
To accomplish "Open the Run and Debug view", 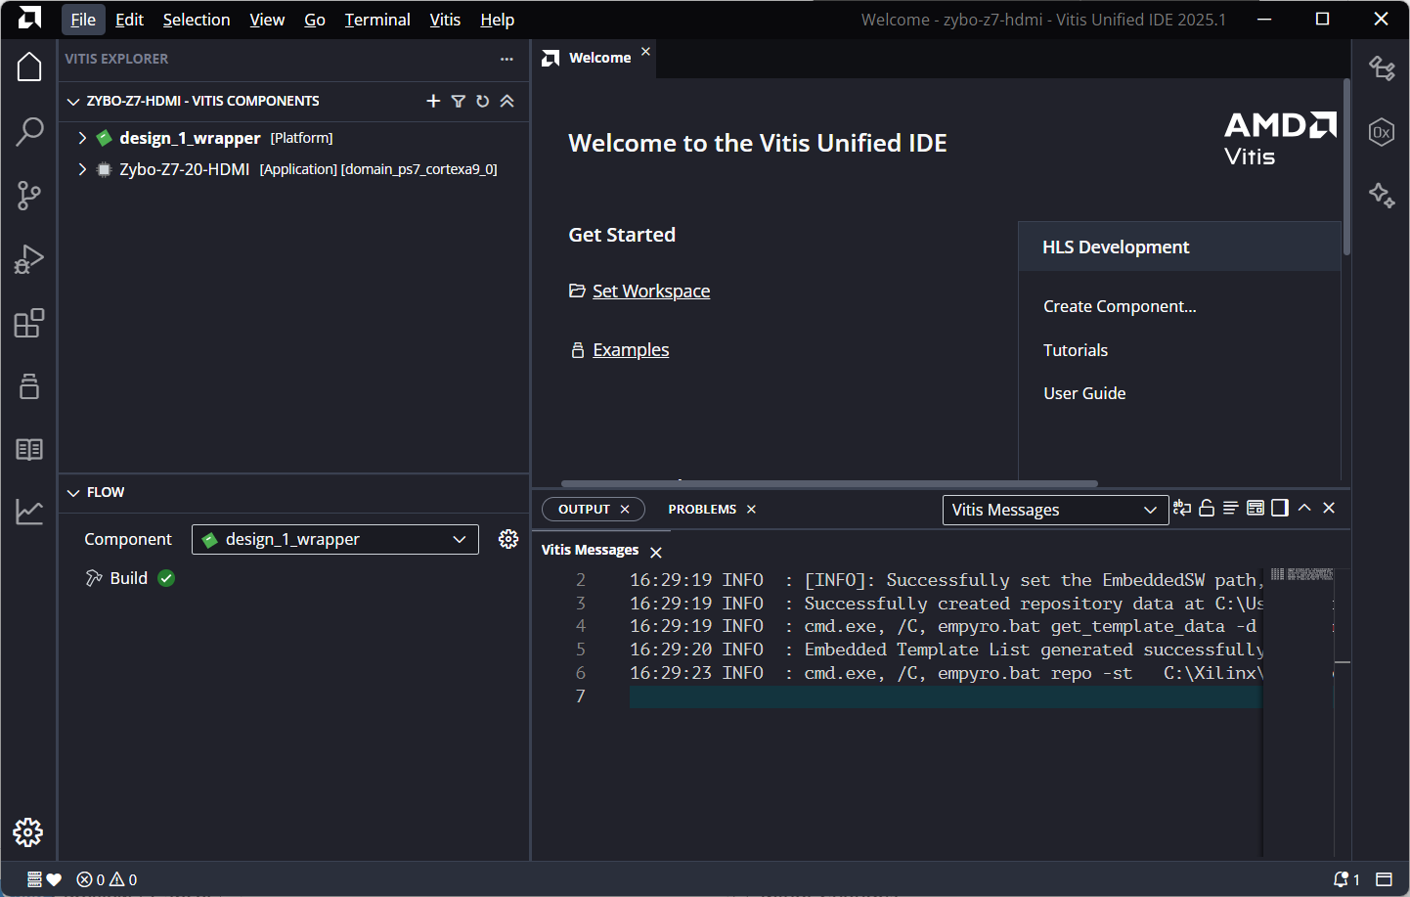I will (x=29, y=259).
